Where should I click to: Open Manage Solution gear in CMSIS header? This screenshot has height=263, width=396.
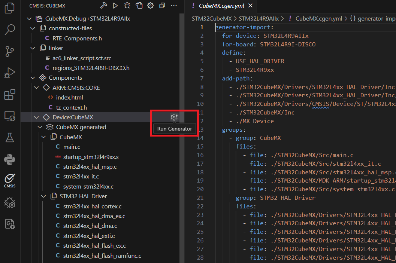(151, 6)
